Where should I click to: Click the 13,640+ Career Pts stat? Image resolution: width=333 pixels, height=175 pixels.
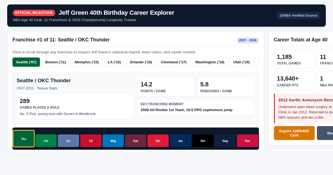point(294,81)
